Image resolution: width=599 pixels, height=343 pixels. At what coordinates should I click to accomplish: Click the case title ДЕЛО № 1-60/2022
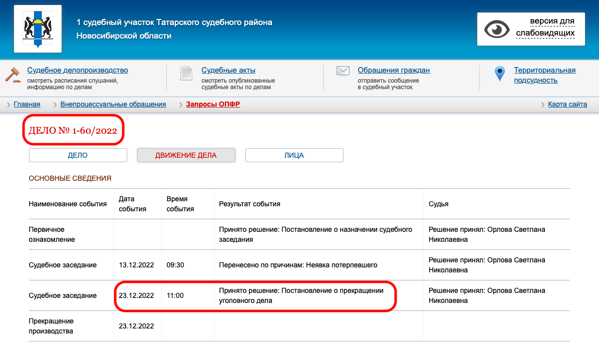[73, 131]
